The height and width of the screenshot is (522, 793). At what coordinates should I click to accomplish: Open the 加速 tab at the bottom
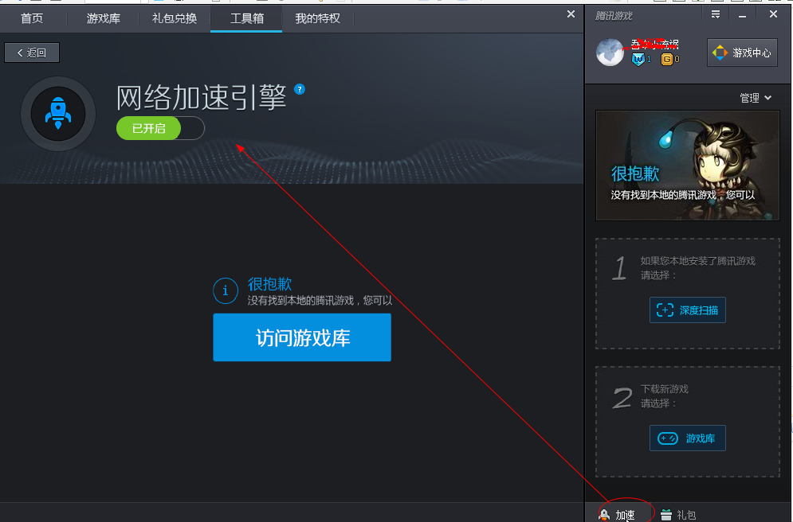click(618, 514)
